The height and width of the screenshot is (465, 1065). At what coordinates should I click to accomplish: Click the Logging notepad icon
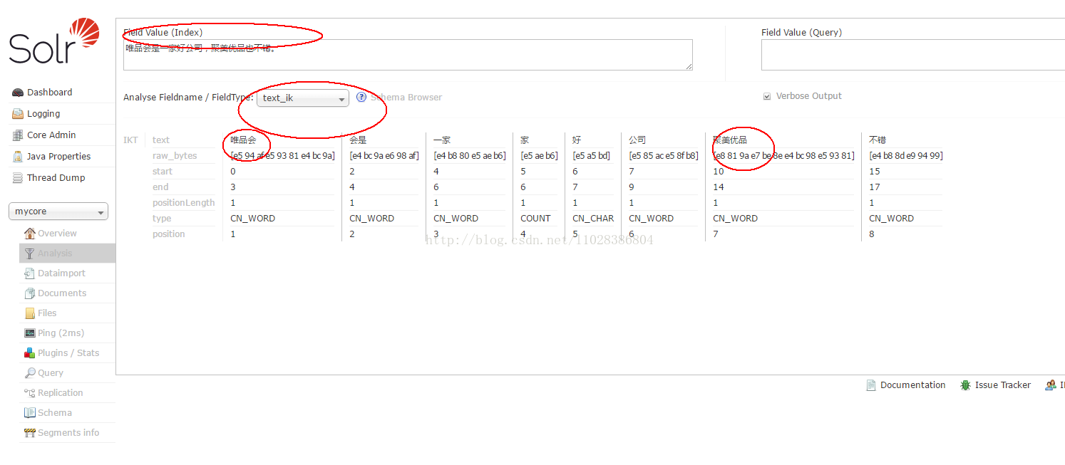(x=18, y=114)
